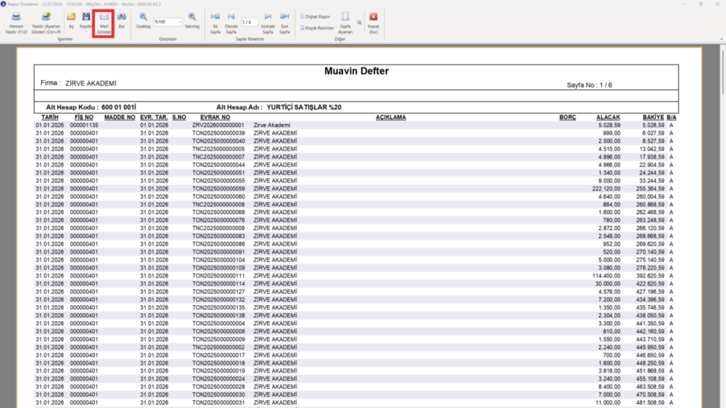The height and width of the screenshot is (408, 726).
Task: Click voucher TNC2025000000002
Action: pyautogui.click(x=218, y=347)
